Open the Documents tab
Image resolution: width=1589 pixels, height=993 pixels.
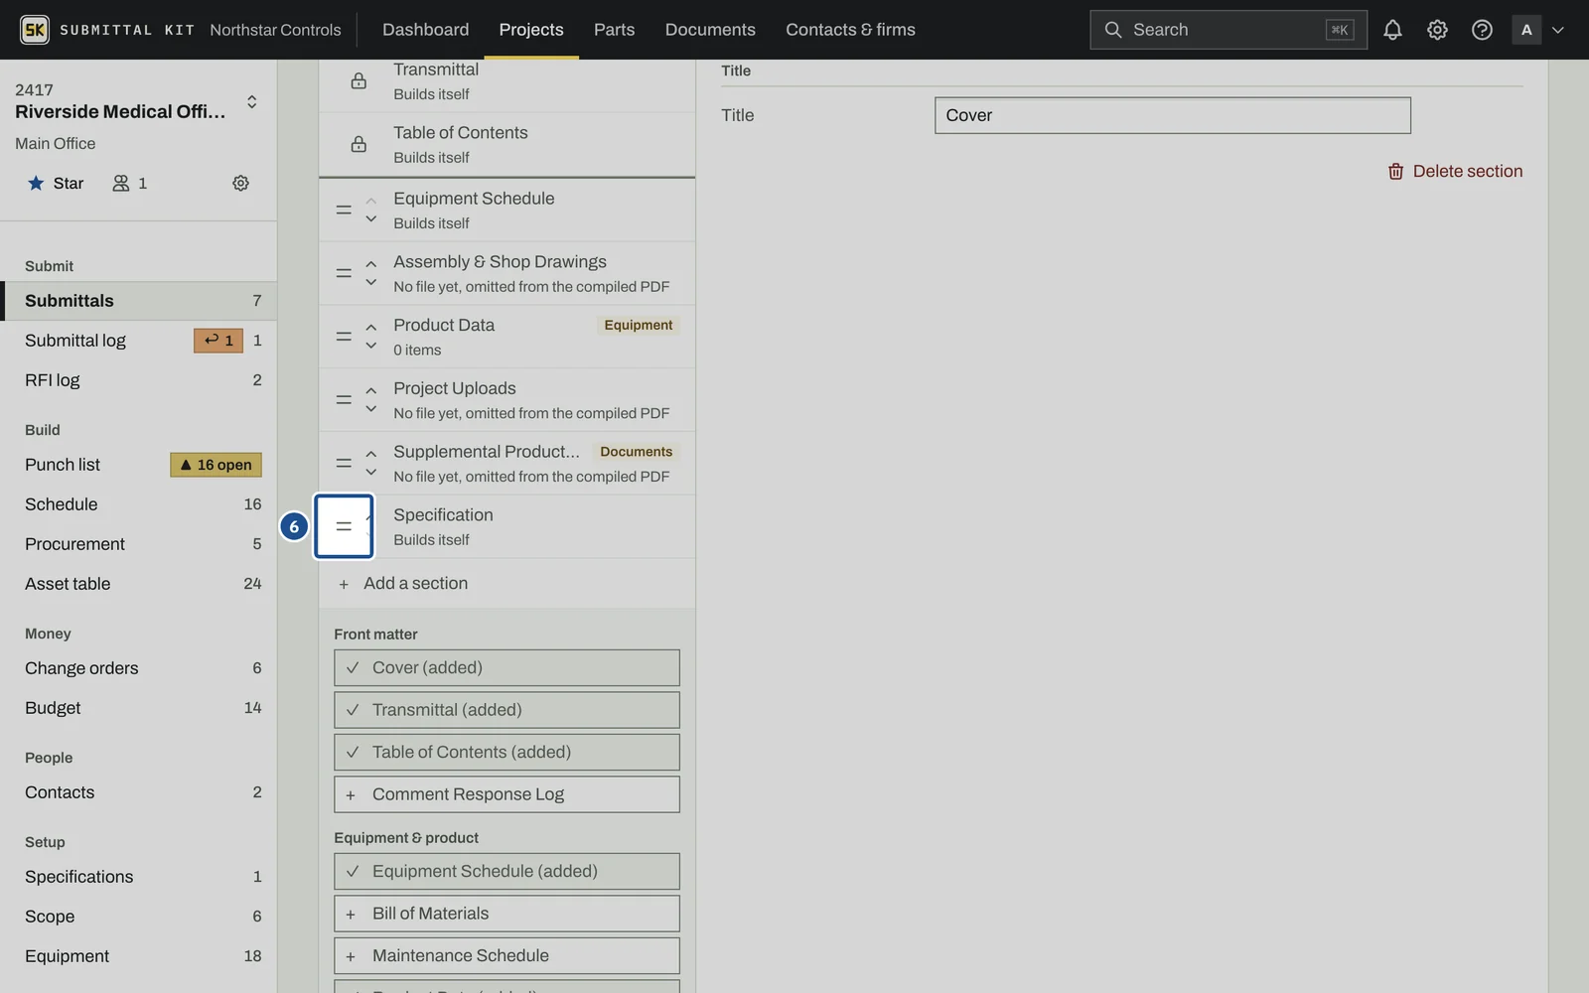click(710, 30)
